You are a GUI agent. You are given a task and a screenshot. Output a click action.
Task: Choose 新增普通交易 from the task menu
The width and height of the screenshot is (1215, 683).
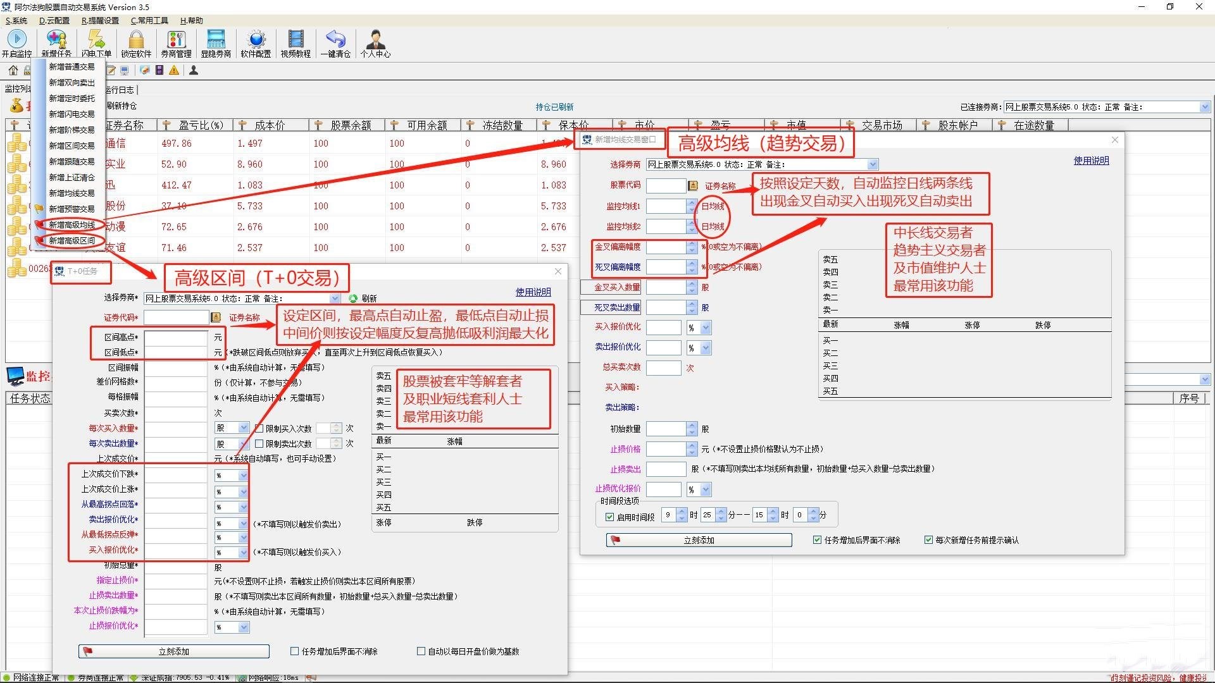pos(72,66)
